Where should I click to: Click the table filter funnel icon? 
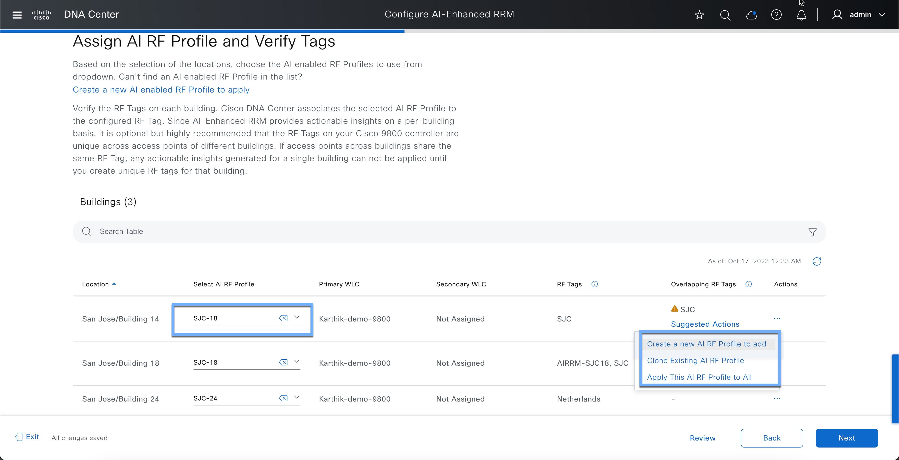point(812,232)
